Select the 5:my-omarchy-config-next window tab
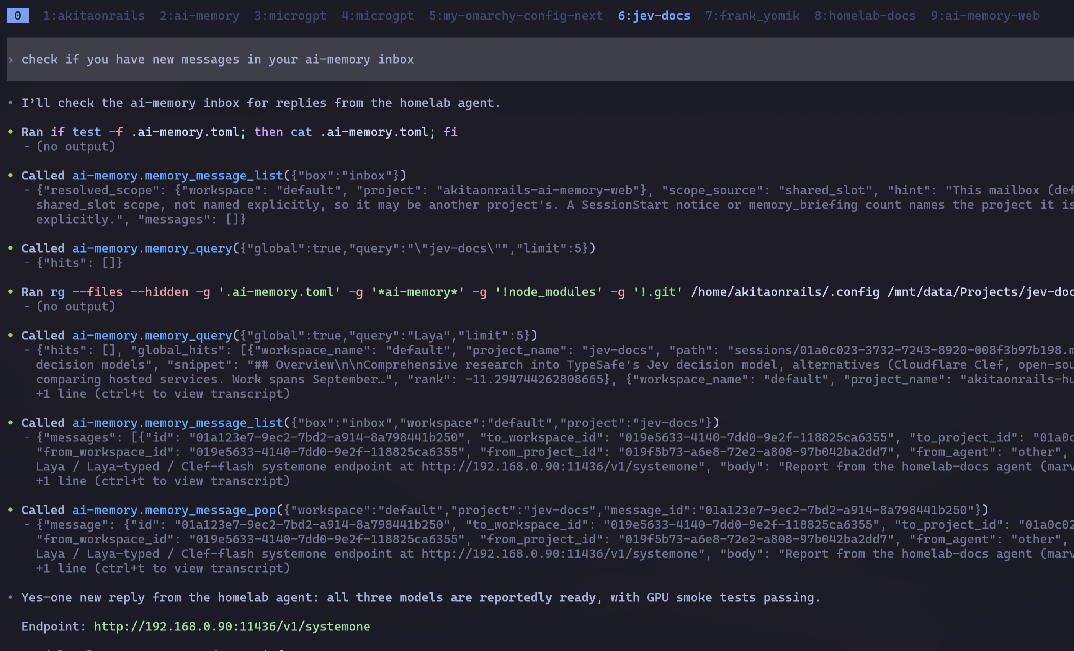The image size is (1074, 651). pyautogui.click(x=516, y=16)
